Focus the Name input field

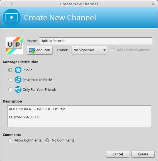[96, 41]
